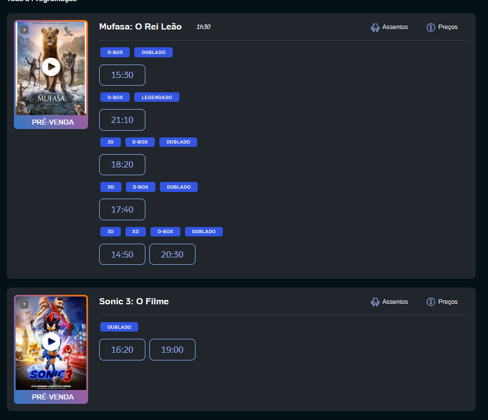Open the Mufasa: O Rei Leão title
Screen dimensions: 488x420
(x=140, y=27)
